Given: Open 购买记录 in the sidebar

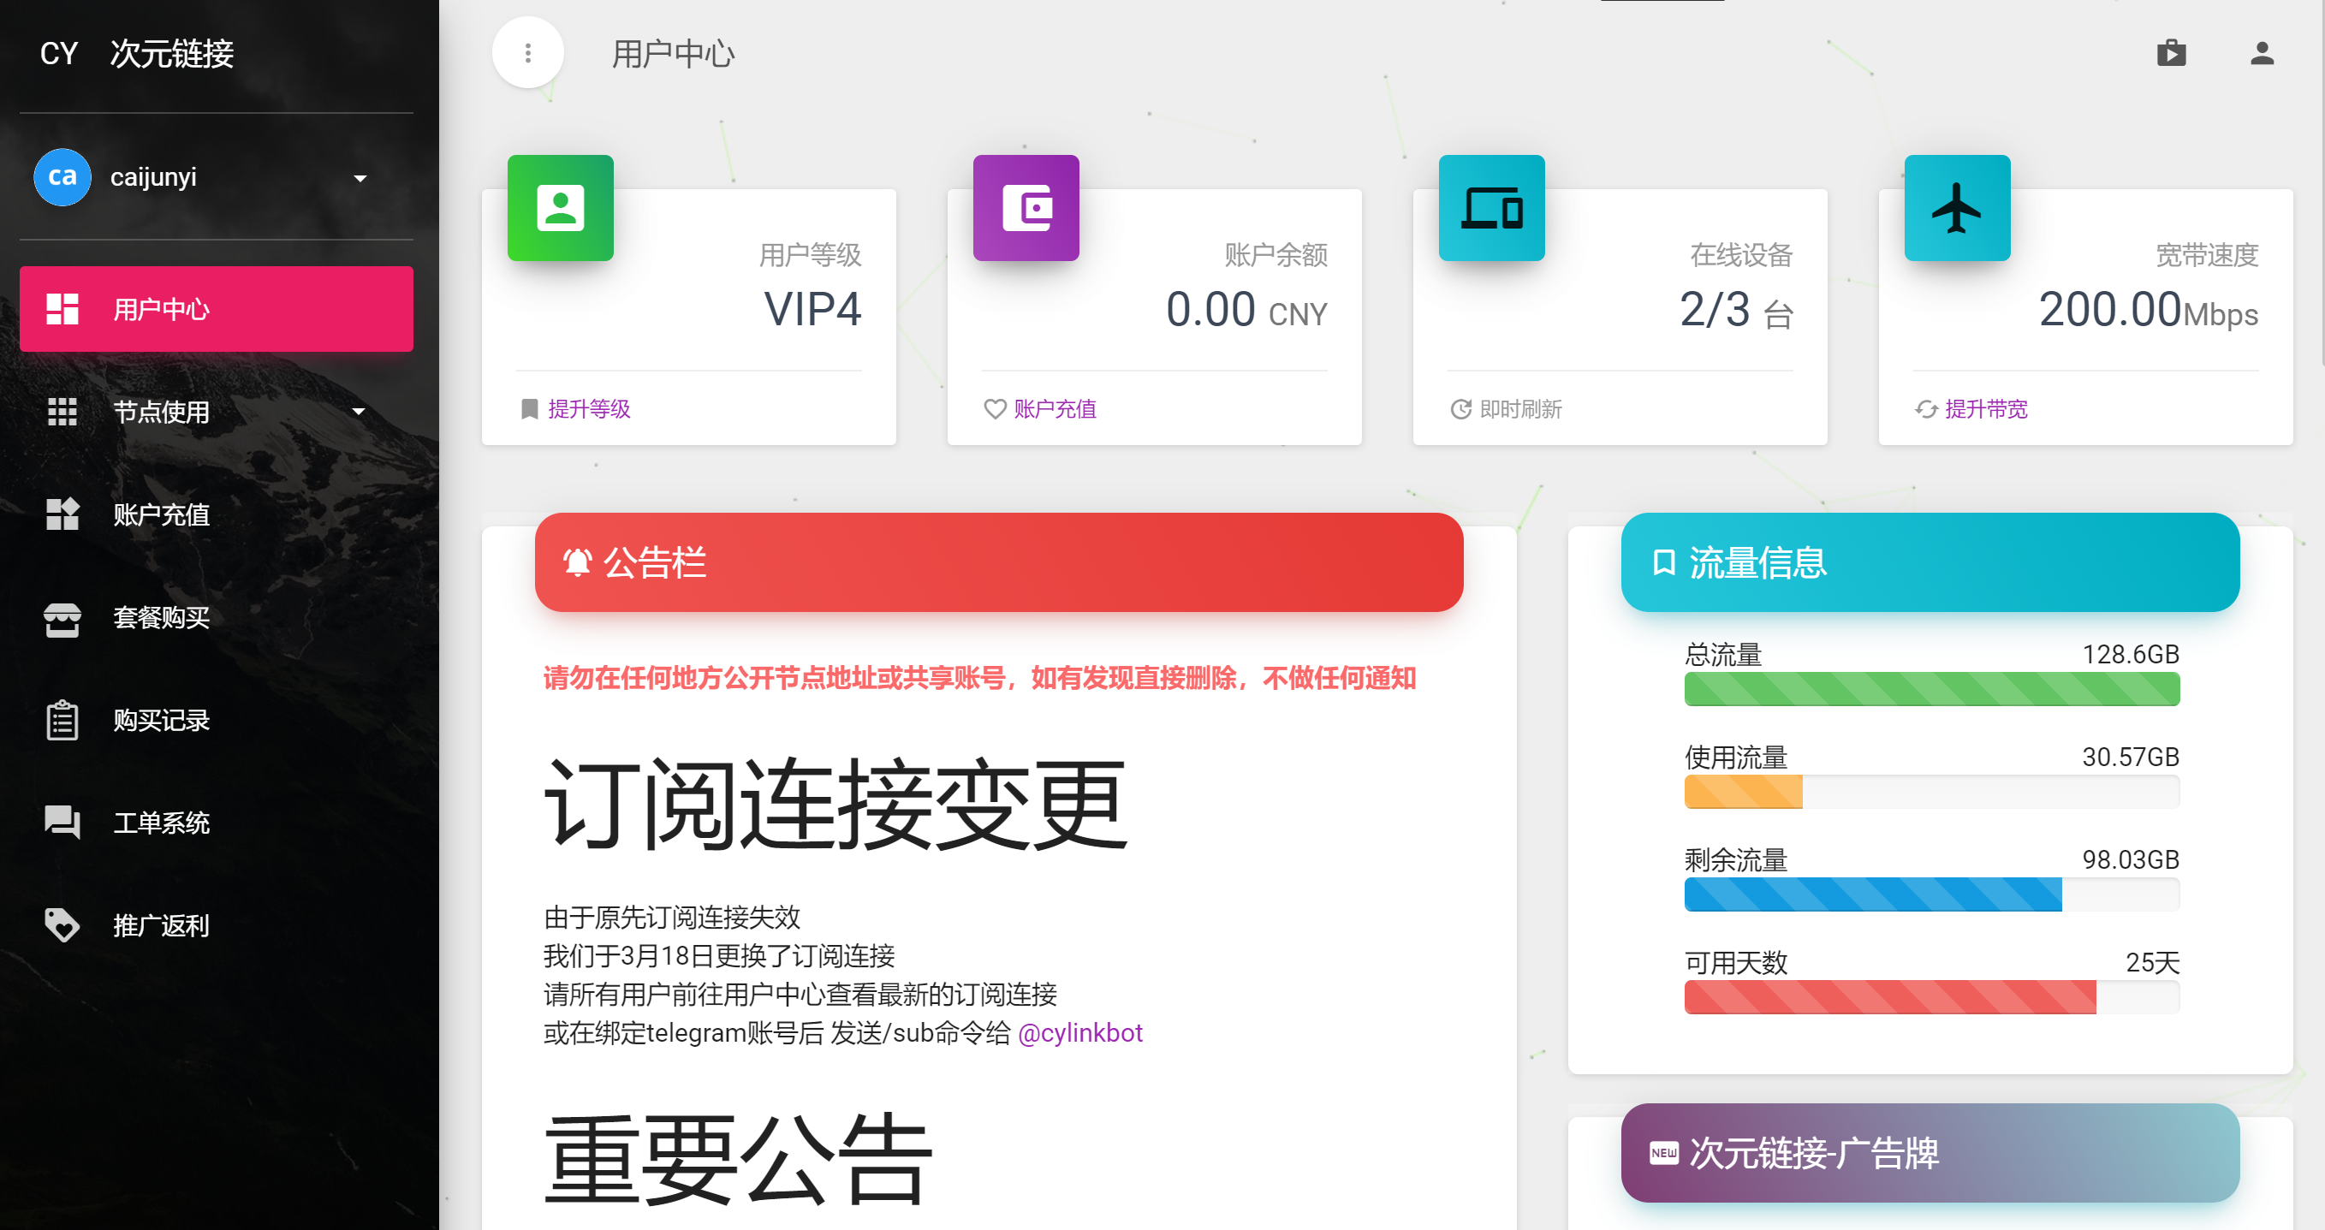Looking at the screenshot, I should 217,720.
